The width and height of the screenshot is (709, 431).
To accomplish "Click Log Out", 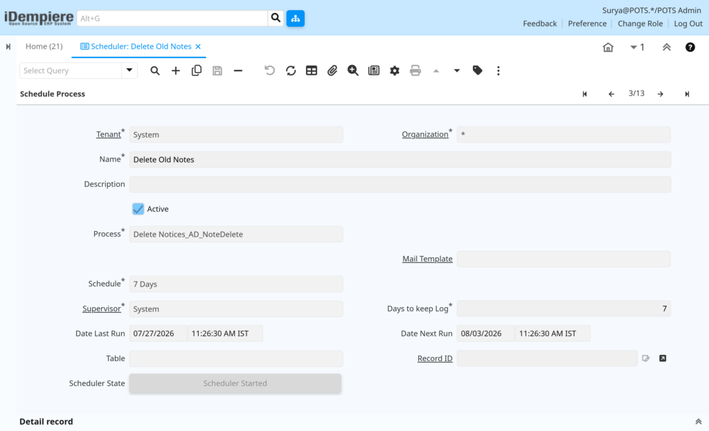I will click(x=688, y=24).
